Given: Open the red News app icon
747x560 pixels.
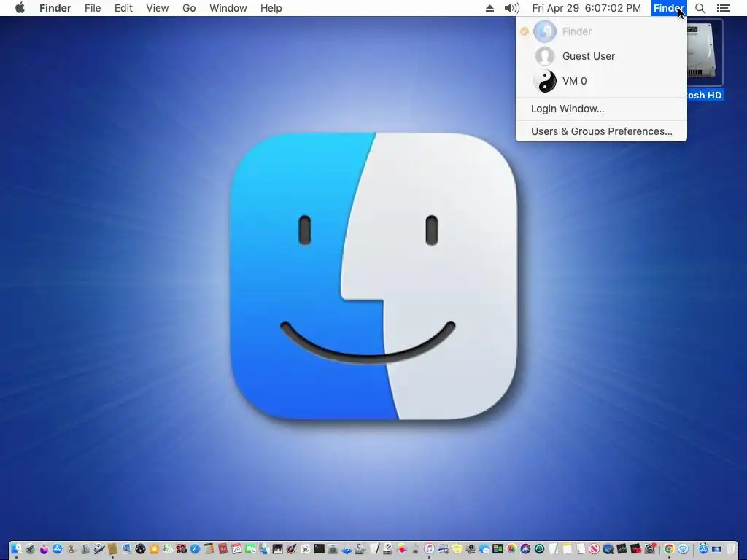Looking at the screenshot, I should (x=594, y=549).
